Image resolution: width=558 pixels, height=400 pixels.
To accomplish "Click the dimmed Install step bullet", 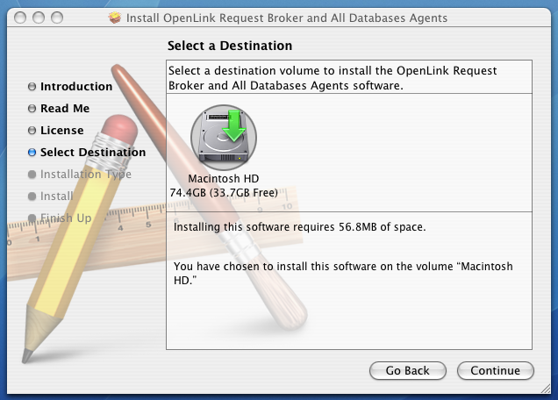I will tap(32, 196).
